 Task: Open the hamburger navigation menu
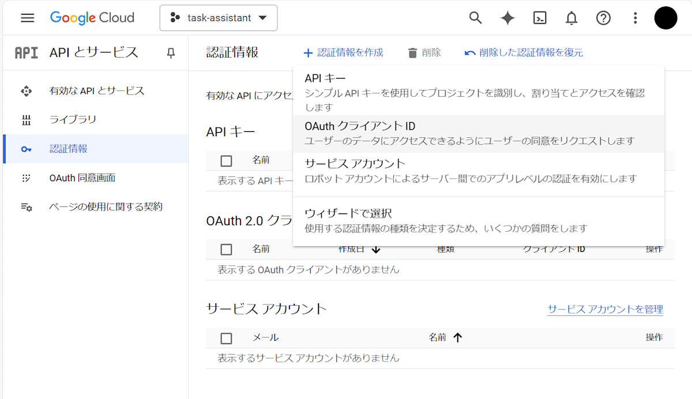point(27,18)
